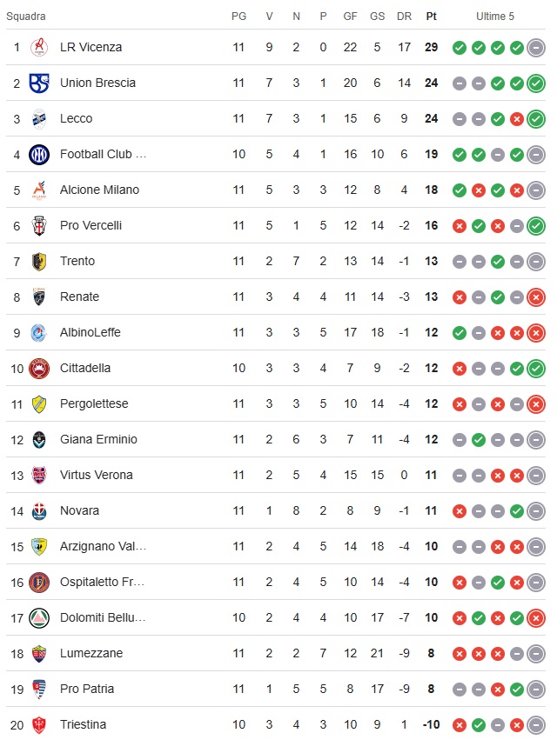Click the LR Vicenza team crest

pyautogui.click(x=39, y=47)
